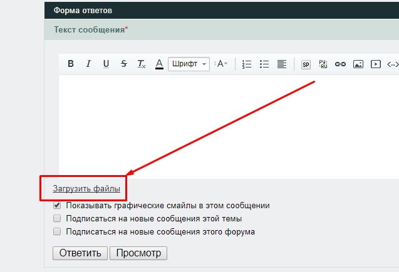
Task: Open the Загрузить файлы link
Action: tap(86, 188)
